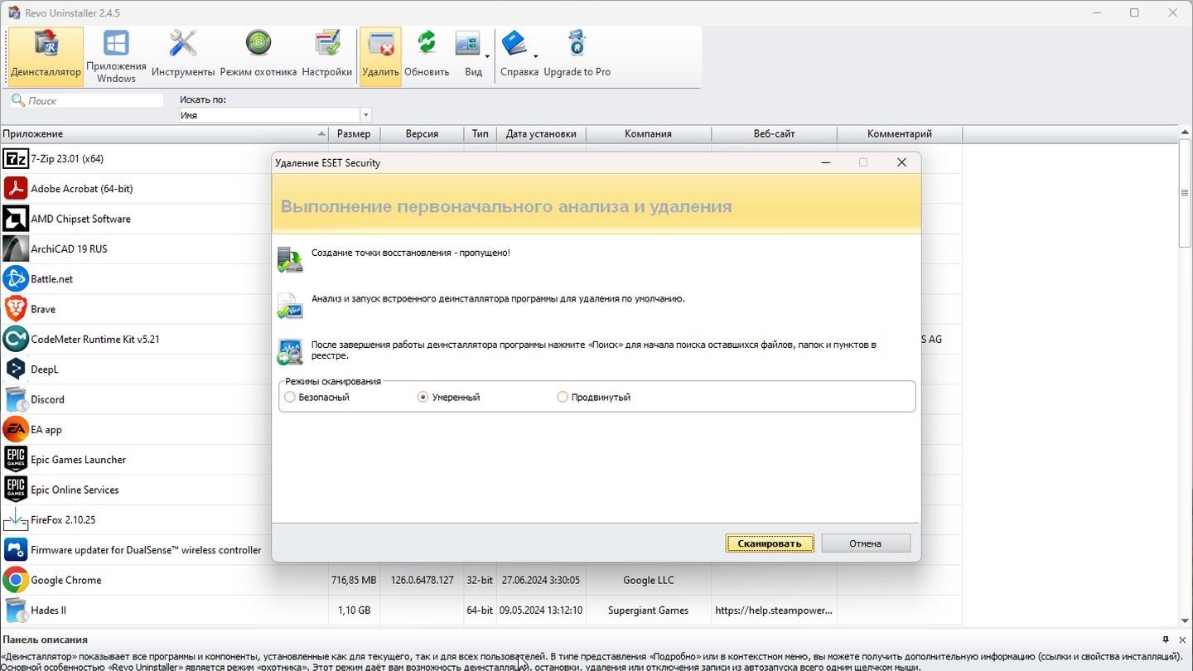Viewport: 1193px width, 671px height.
Task: Sort by Тип column header
Action: click(481, 133)
